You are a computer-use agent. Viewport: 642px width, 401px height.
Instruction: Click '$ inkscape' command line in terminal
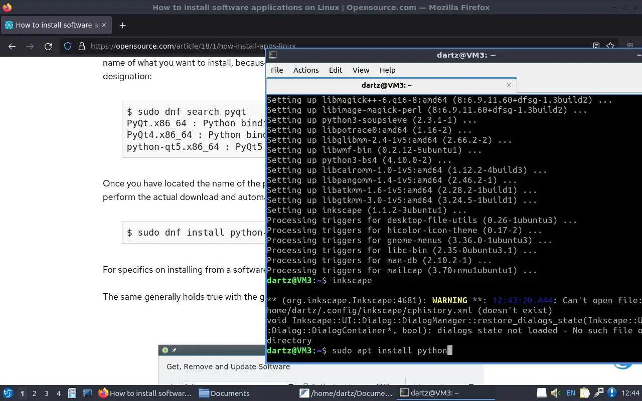[347, 280]
